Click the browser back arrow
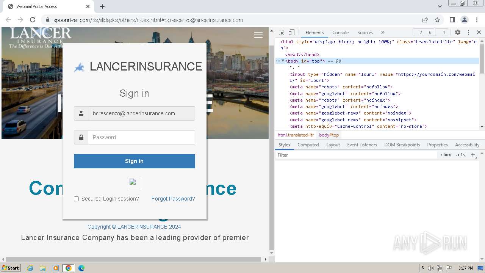The width and height of the screenshot is (485, 273). pyautogui.click(x=8, y=20)
